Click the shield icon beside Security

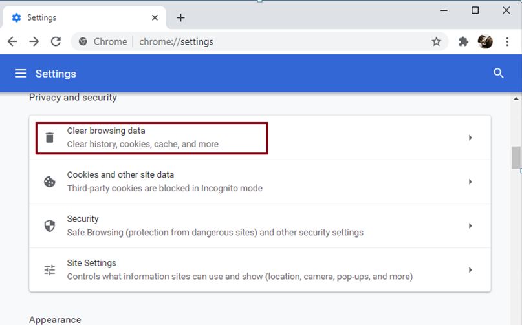(x=50, y=226)
